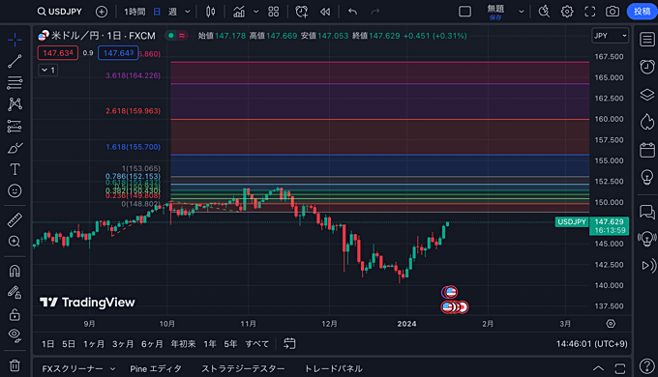Select the chart layout square icon
This screenshot has width=658, height=377.
pyautogui.click(x=465, y=12)
